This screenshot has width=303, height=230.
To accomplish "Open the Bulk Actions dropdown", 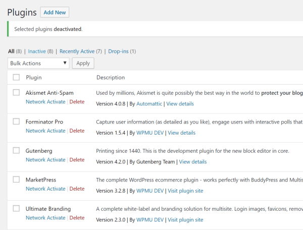I will tap(38, 63).
